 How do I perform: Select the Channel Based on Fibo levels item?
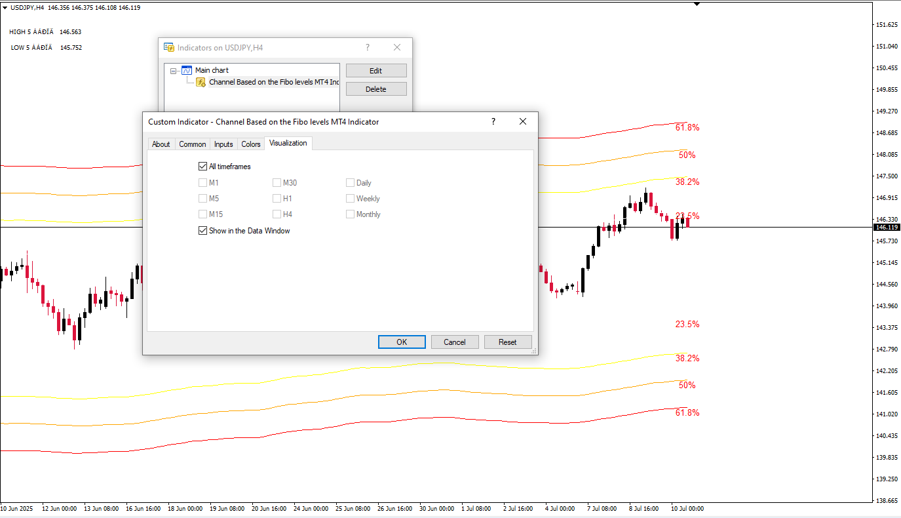273,82
